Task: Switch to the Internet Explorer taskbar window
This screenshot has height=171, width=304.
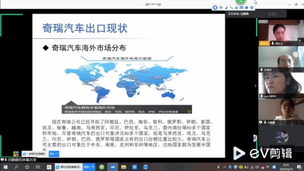Action: coord(68,167)
